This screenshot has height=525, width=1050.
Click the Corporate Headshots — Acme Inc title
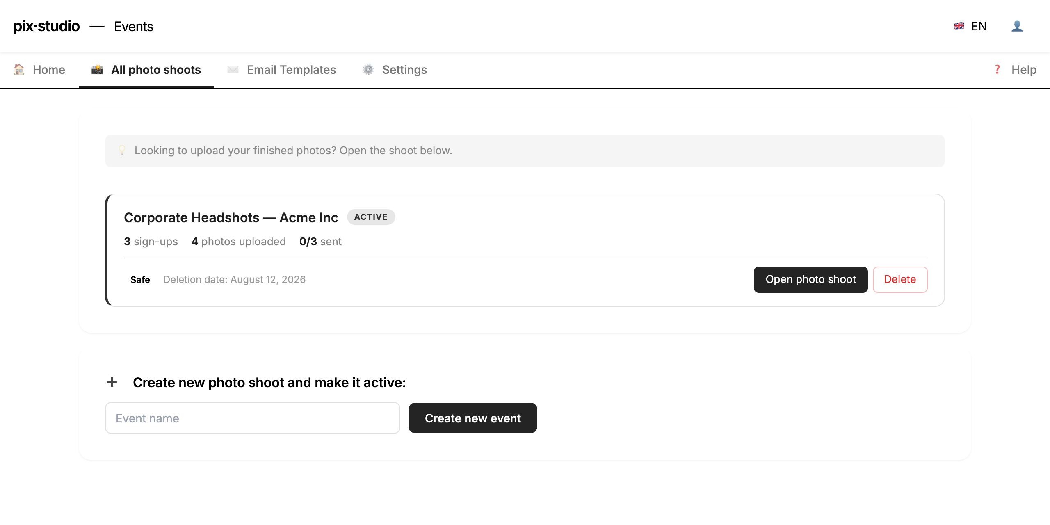click(x=231, y=217)
